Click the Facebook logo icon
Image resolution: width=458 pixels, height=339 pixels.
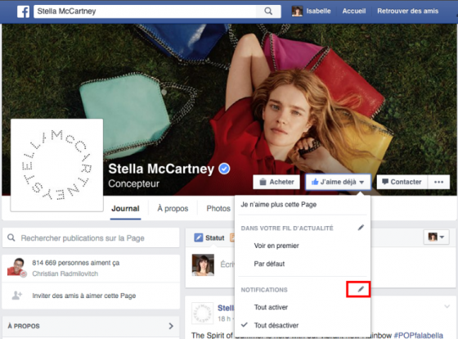[x=23, y=11]
